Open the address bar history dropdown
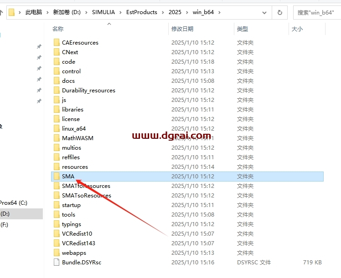Image resolution: width=341 pixels, height=278 pixels. point(264,13)
